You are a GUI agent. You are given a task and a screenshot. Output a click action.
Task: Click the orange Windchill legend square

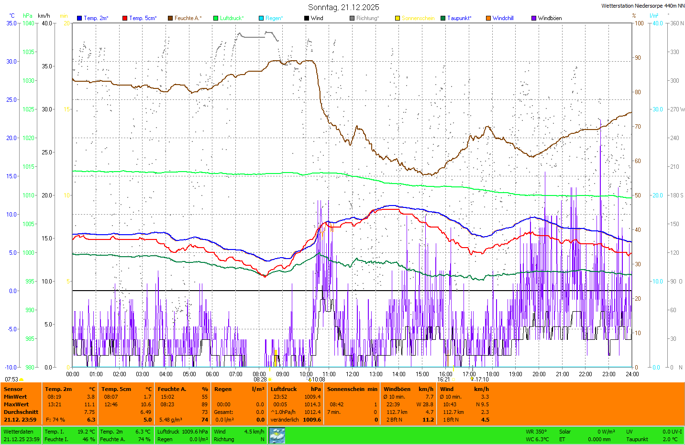click(488, 18)
